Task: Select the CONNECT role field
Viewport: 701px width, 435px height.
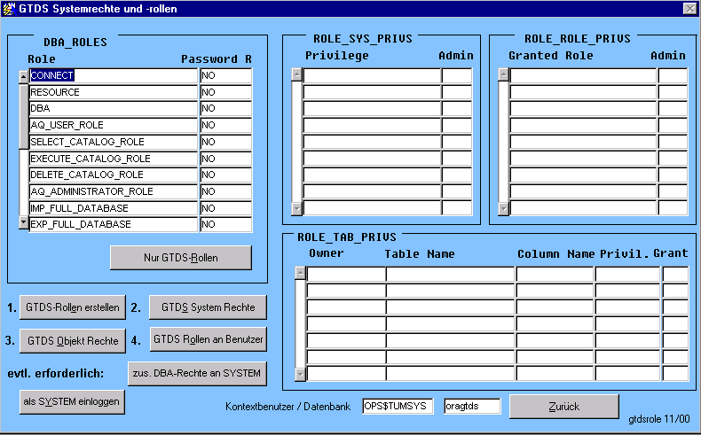Action: (113, 76)
